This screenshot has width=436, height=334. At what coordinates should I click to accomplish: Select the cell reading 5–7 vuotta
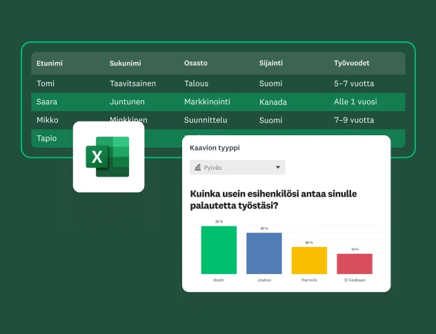(x=354, y=83)
